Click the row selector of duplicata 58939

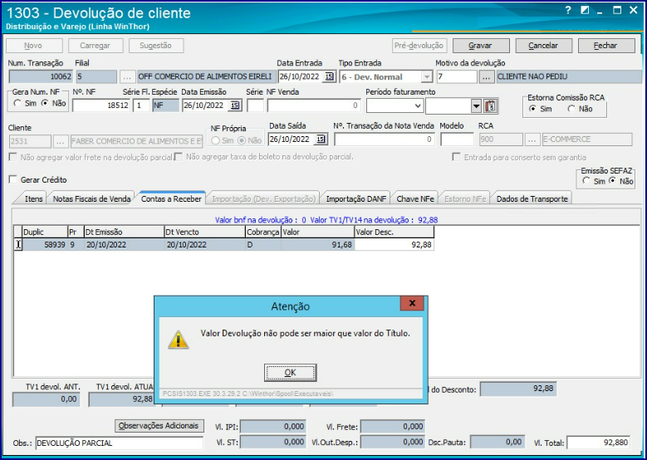pyautogui.click(x=17, y=245)
